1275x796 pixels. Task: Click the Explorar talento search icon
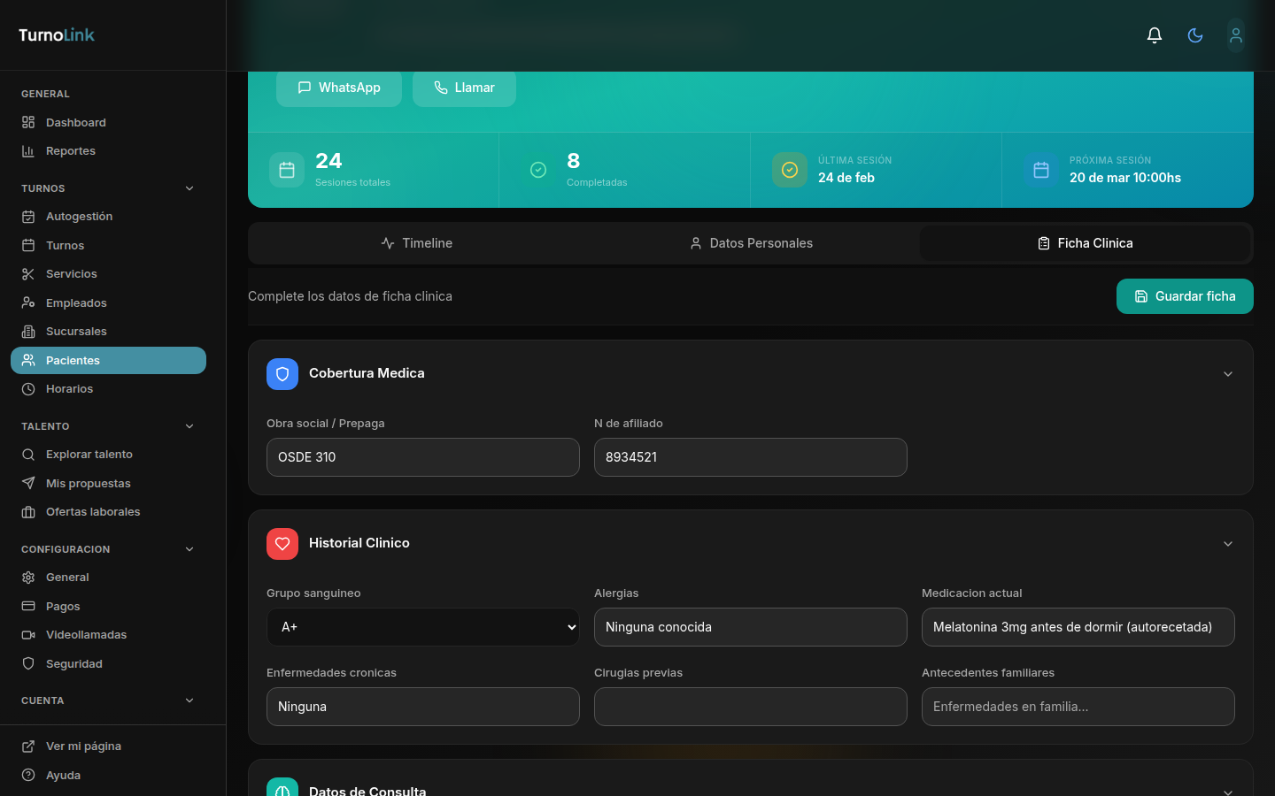tap(28, 454)
